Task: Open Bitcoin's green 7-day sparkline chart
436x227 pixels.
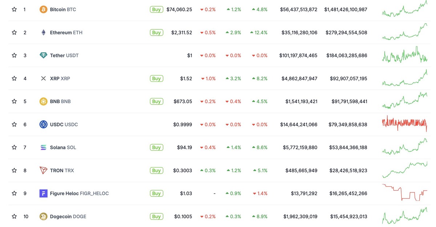Action: pos(405,9)
